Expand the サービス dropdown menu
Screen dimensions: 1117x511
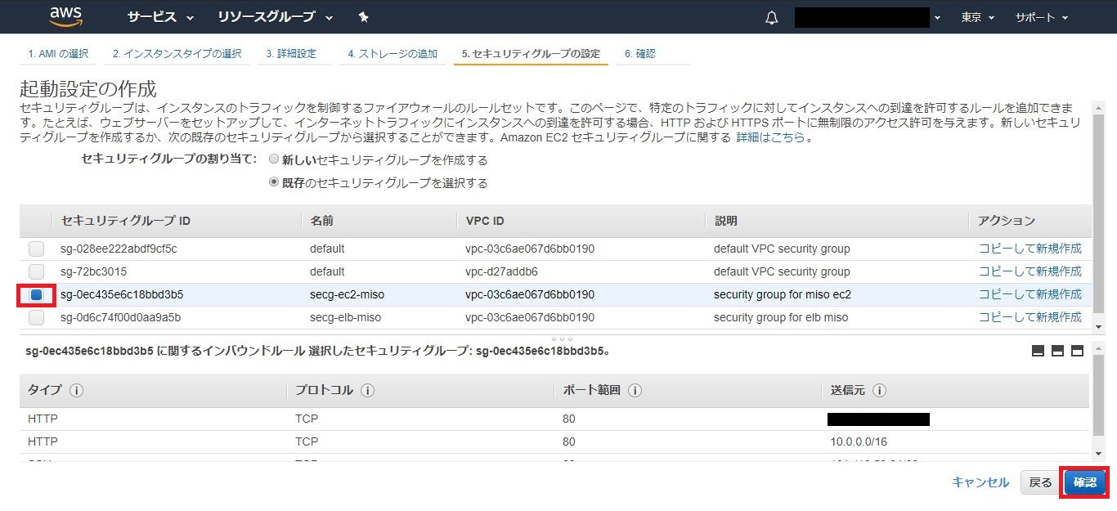pos(161,17)
